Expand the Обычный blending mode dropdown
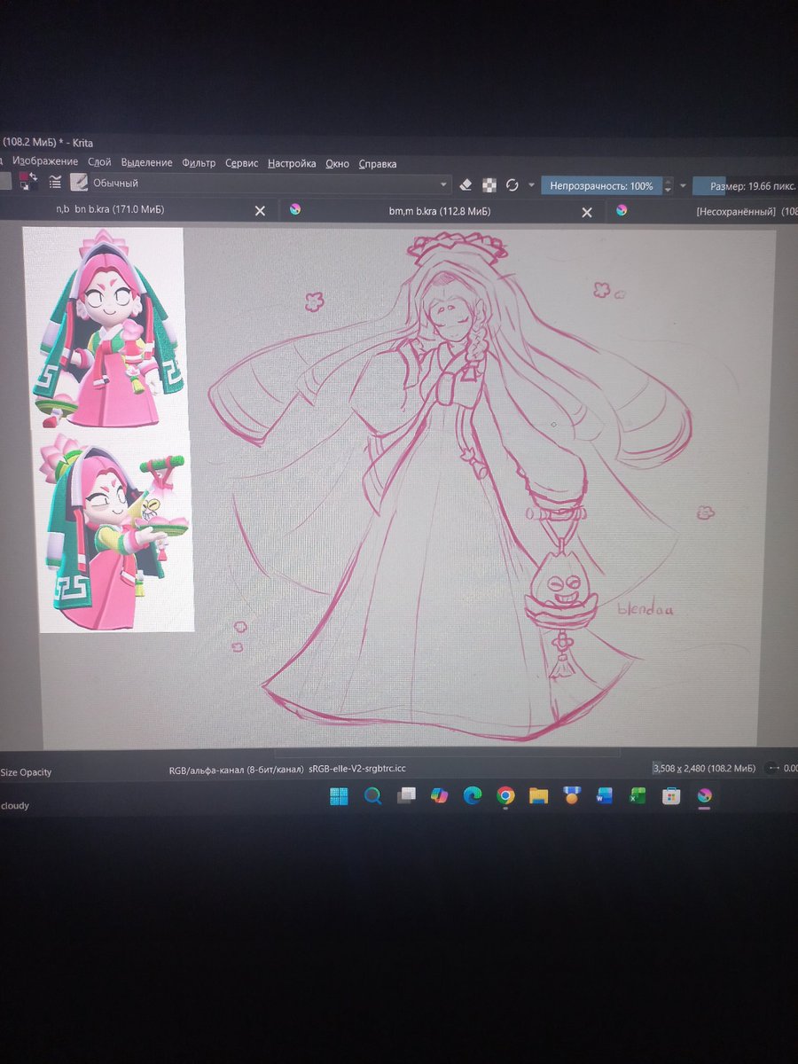798x1064 pixels. (270, 184)
